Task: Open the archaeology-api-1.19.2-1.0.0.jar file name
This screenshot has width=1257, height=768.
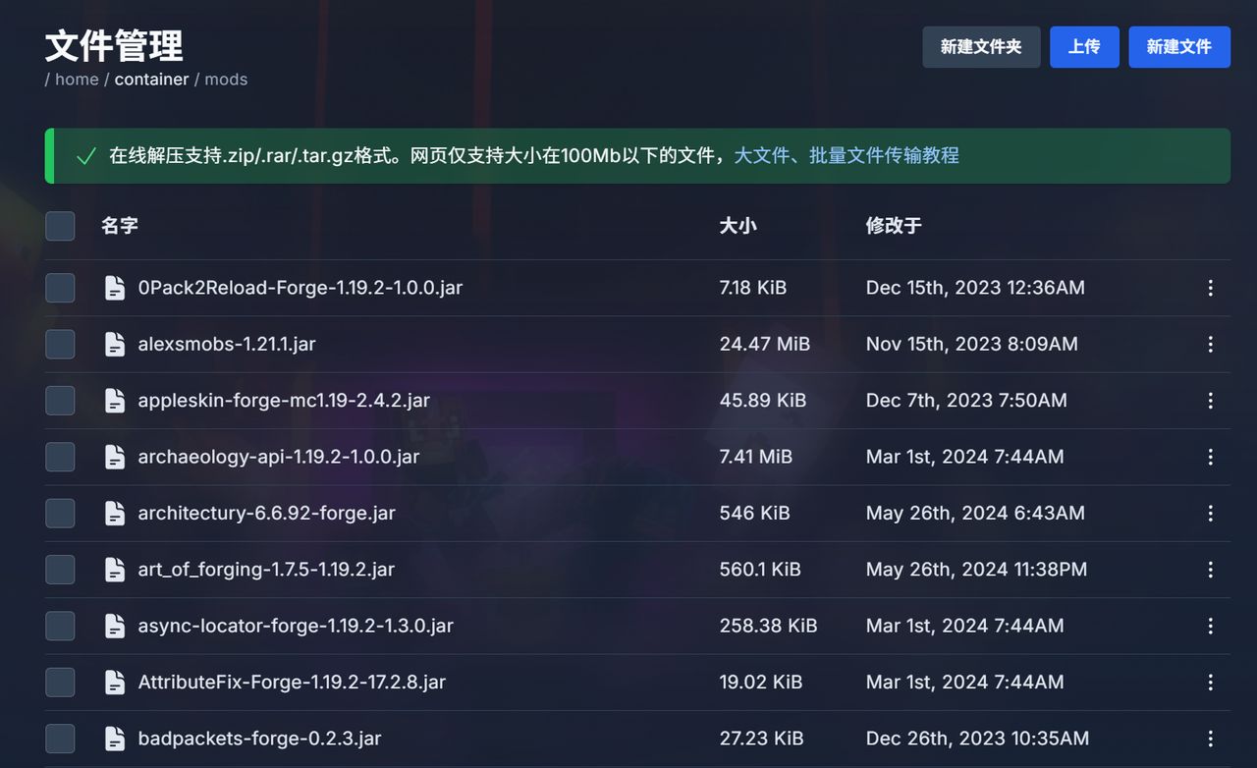Action: tap(279, 457)
